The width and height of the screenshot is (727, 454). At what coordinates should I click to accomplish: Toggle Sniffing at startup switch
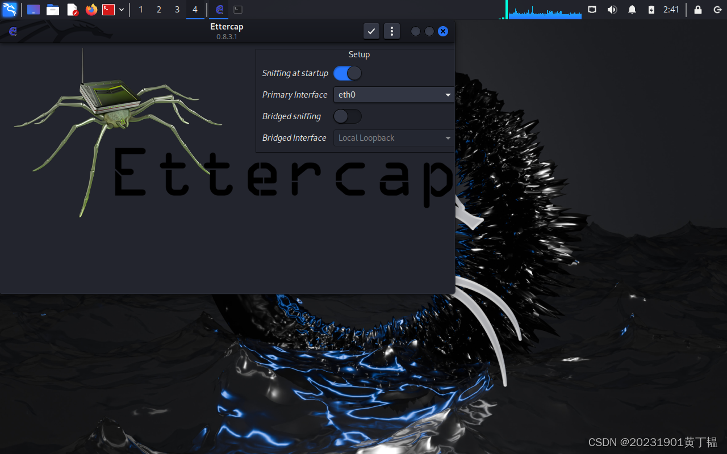347,73
